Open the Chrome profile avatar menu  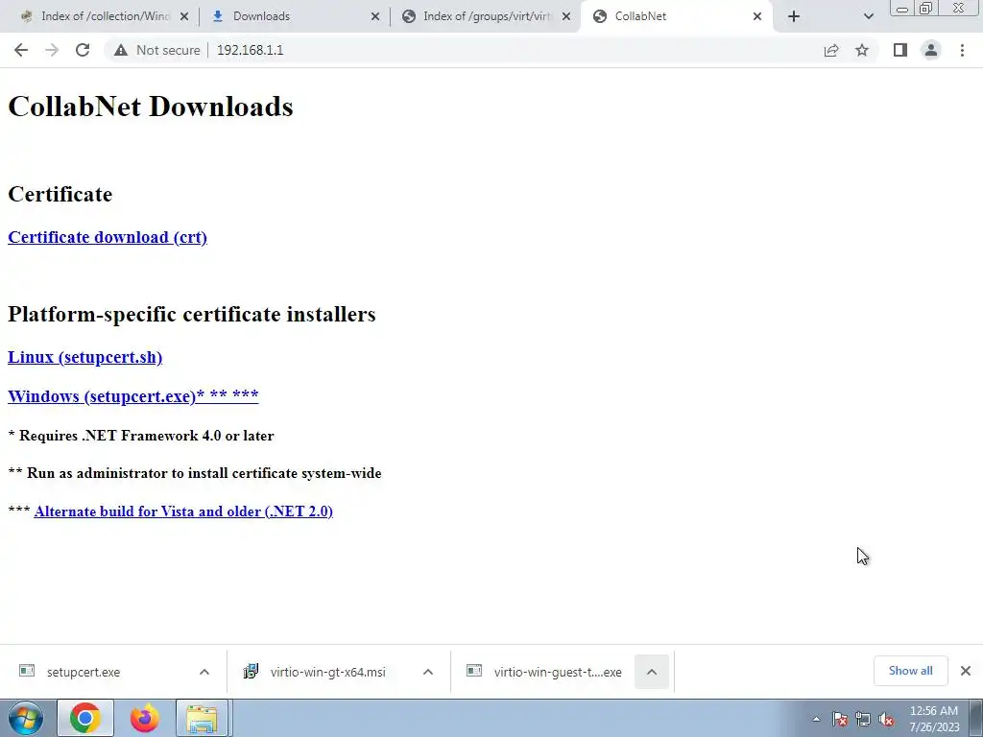931,50
